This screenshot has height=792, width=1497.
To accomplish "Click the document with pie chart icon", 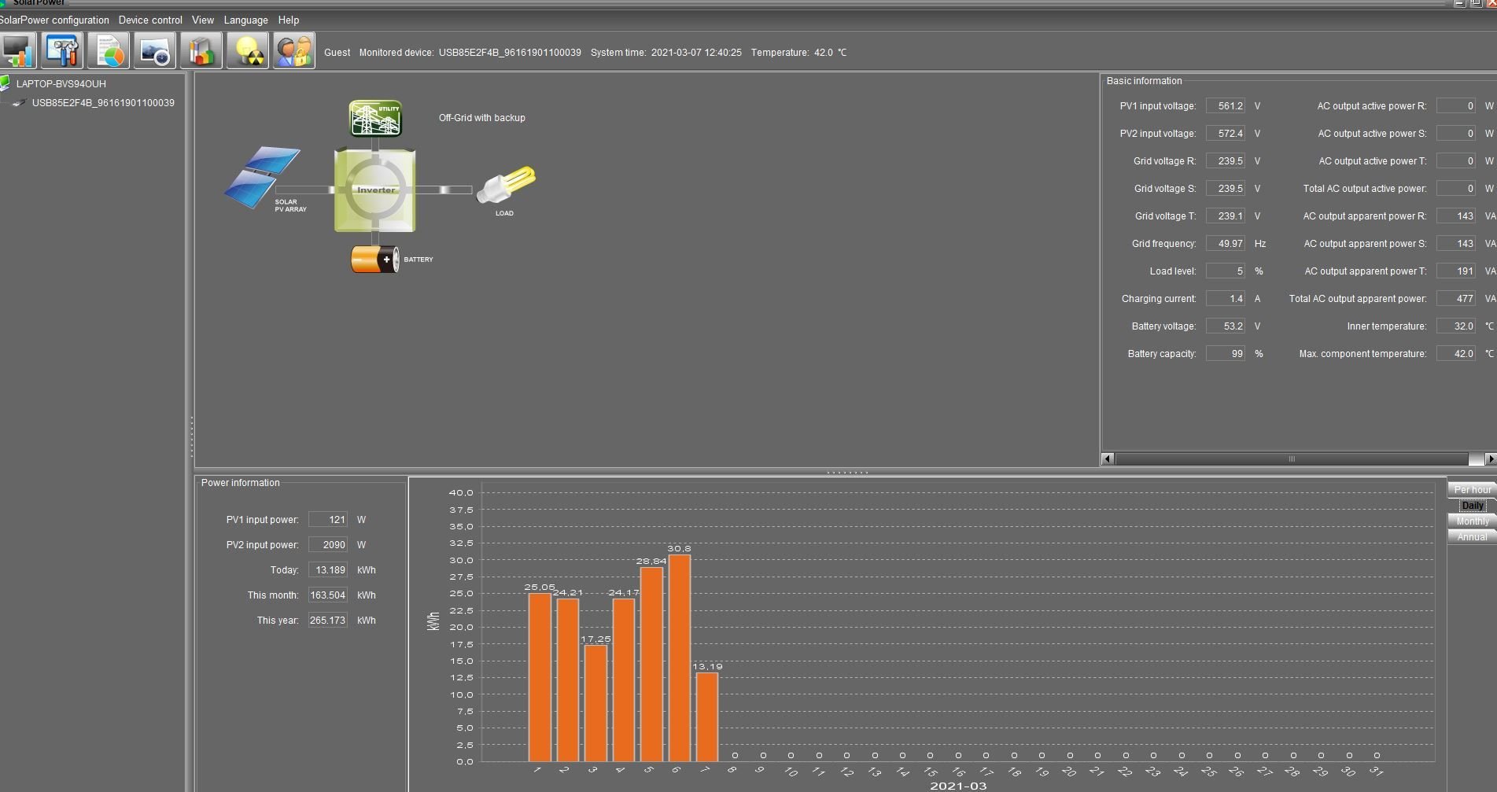I will click(109, 52).
